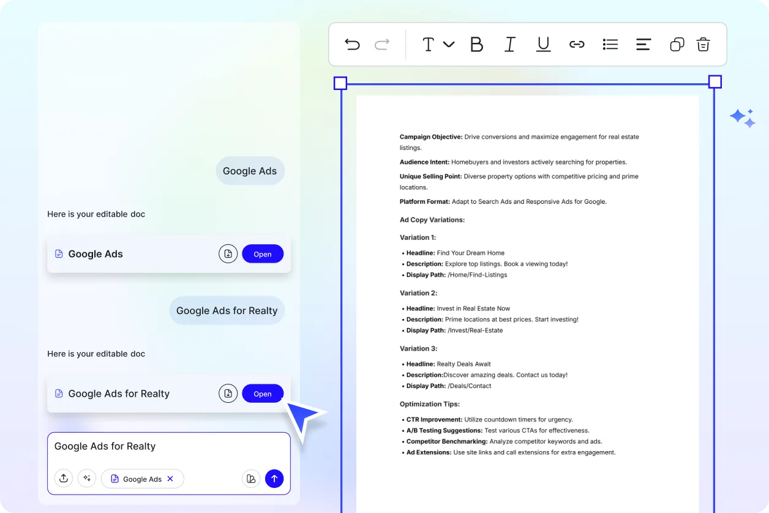
Task: Remove the Google Ads attachment chip
Action: click(x=171, y=479)
